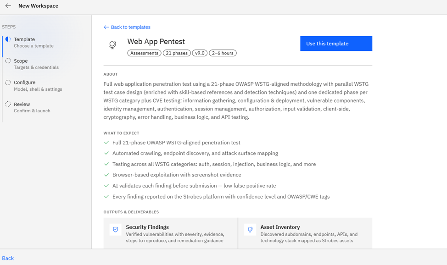The height and width of the screenshot is (265, 447).
Task: Click the OUTPUTS & DELIVERABLES label
Action: (131, 212)
